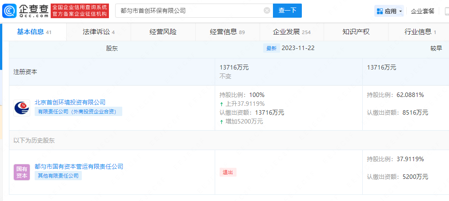The width and height of the screenshot is (449, 201).
Task: Switch to the 法律诉讼 tab
Action: tap(99, 32)
